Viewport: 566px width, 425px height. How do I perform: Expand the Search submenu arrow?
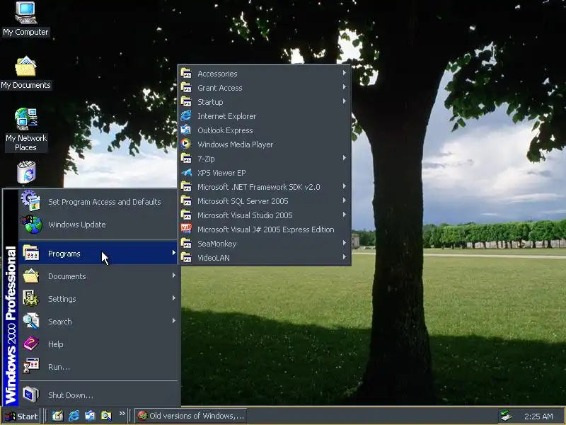(174, 321)
